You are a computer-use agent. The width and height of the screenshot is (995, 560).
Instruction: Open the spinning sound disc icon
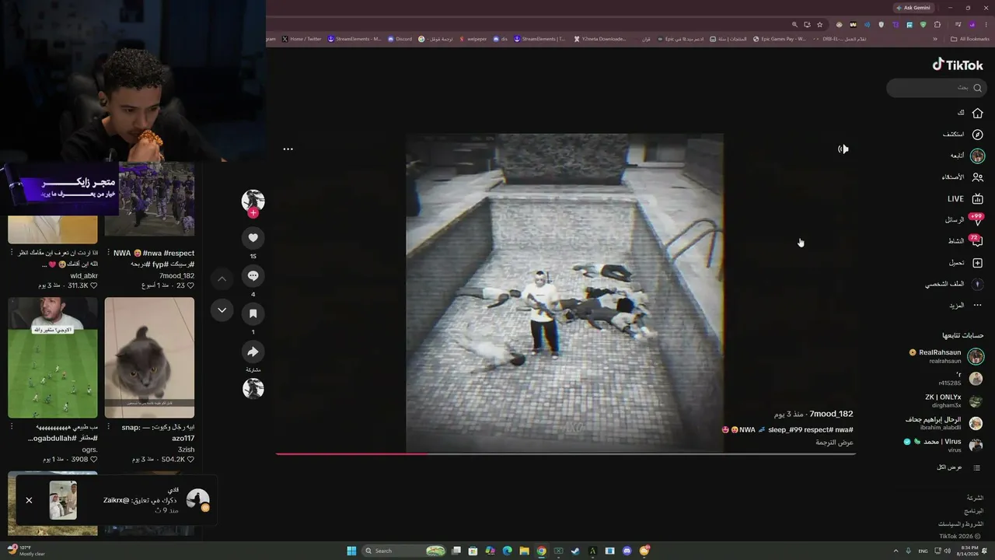pyautogui.click(x=253, y=388)
